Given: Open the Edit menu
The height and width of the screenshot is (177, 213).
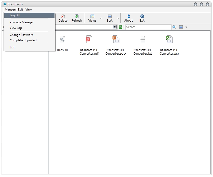Looking at the screenshot, I should coord(20,10).
